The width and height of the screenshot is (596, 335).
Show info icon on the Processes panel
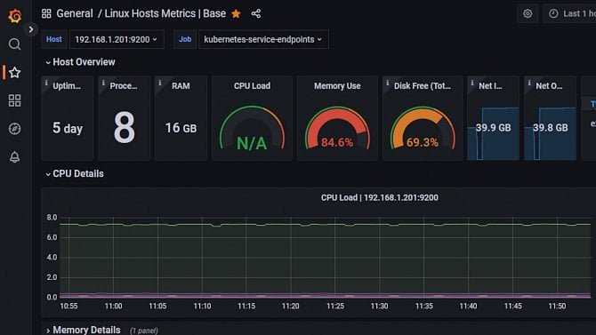pyautogui.click(x=103, y=83)
